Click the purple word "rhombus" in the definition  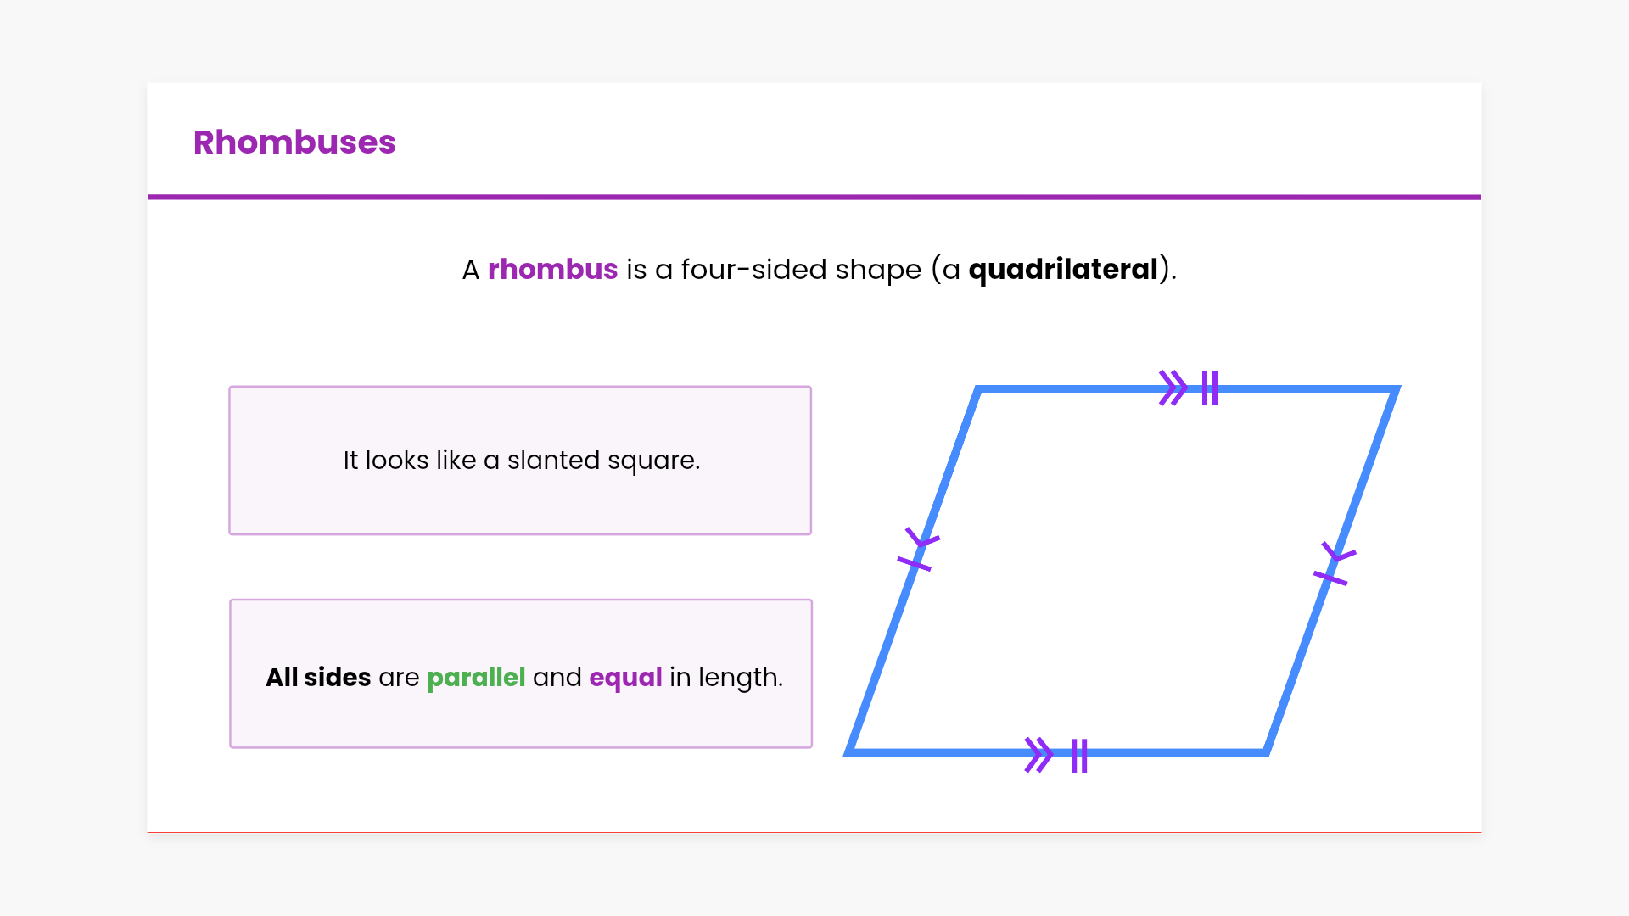552,270
